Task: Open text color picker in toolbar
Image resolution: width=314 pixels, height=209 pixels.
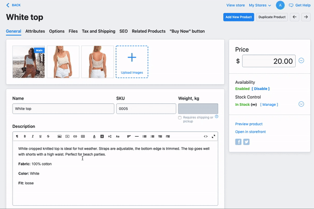Action: [94, 137]
